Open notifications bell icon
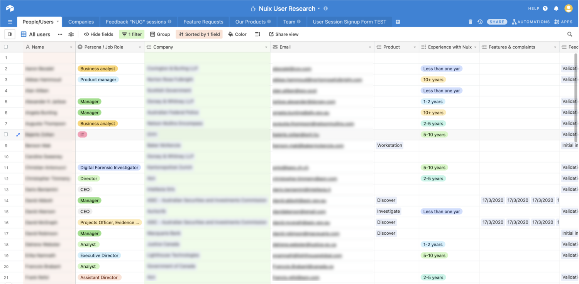 click(x=556, y=8)
